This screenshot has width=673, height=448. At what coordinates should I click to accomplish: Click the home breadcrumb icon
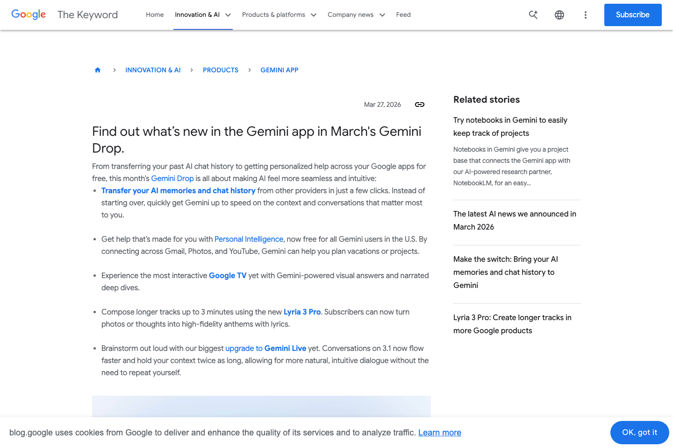click(x=98, y=70)
